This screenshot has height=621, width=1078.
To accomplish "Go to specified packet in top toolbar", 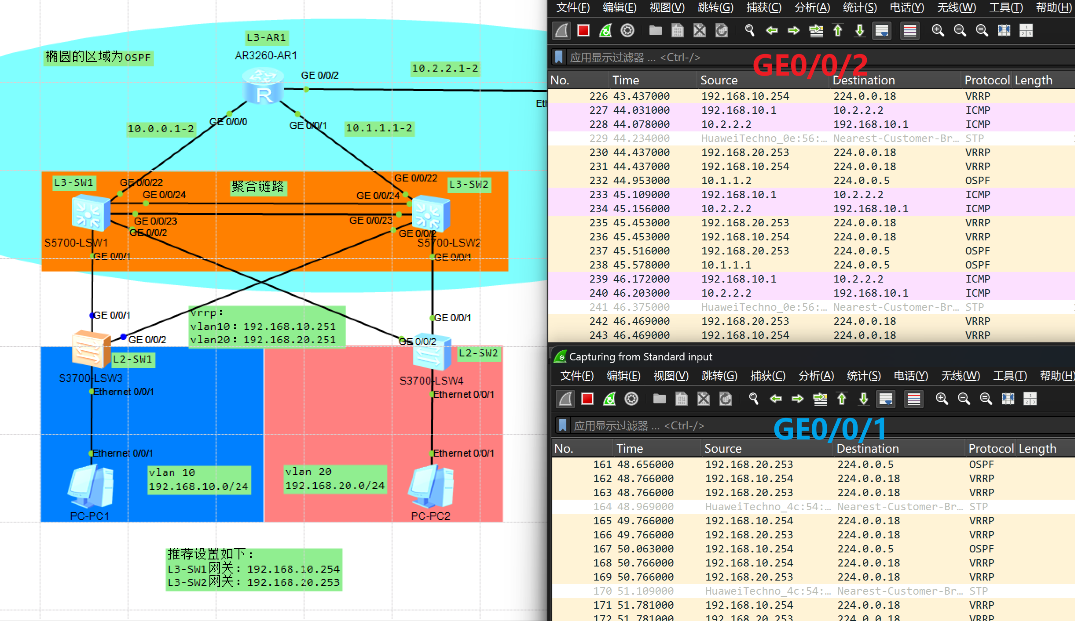I will pos(816,30).
